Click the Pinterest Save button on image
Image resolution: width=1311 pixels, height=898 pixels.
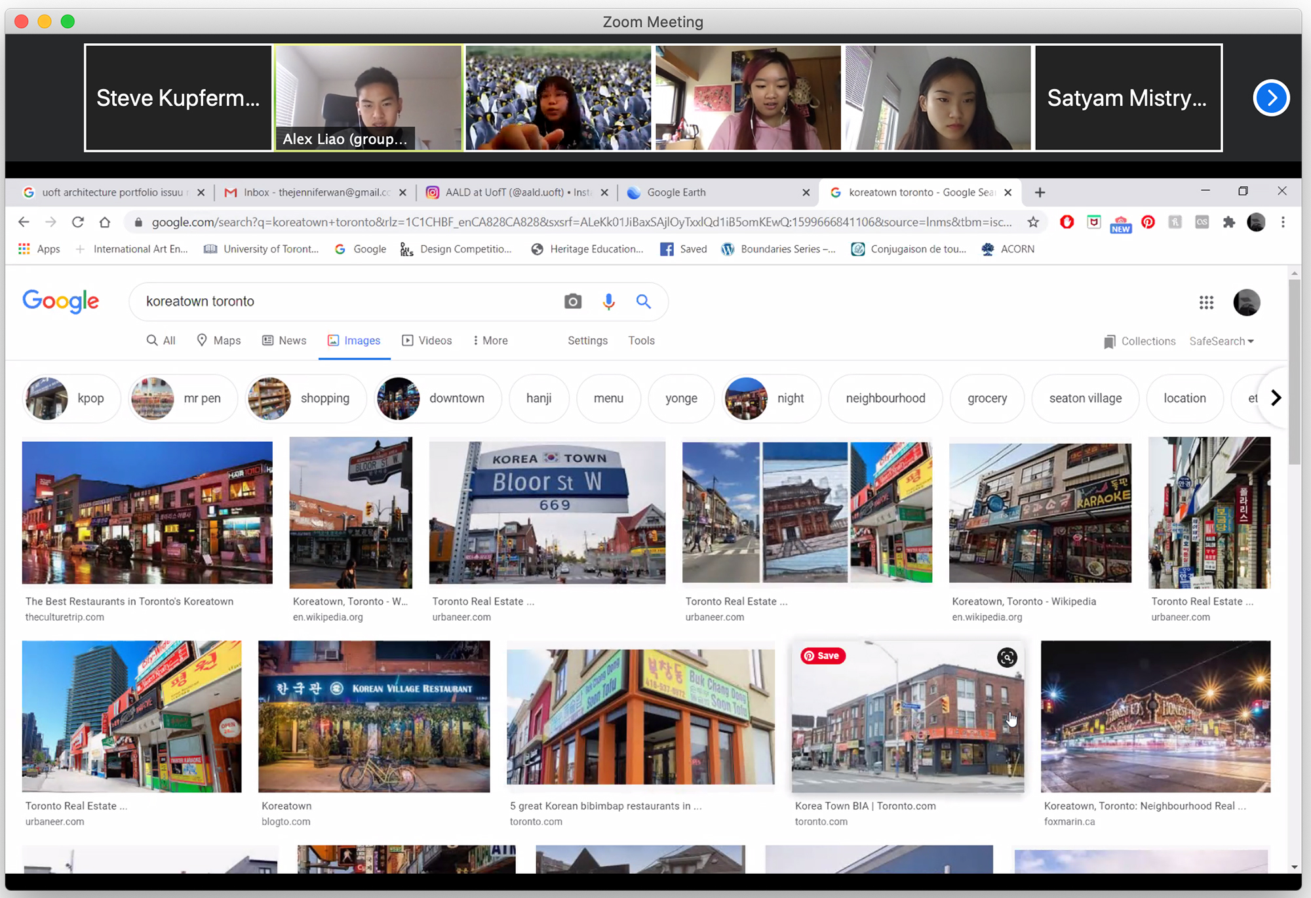pos(823,656)
